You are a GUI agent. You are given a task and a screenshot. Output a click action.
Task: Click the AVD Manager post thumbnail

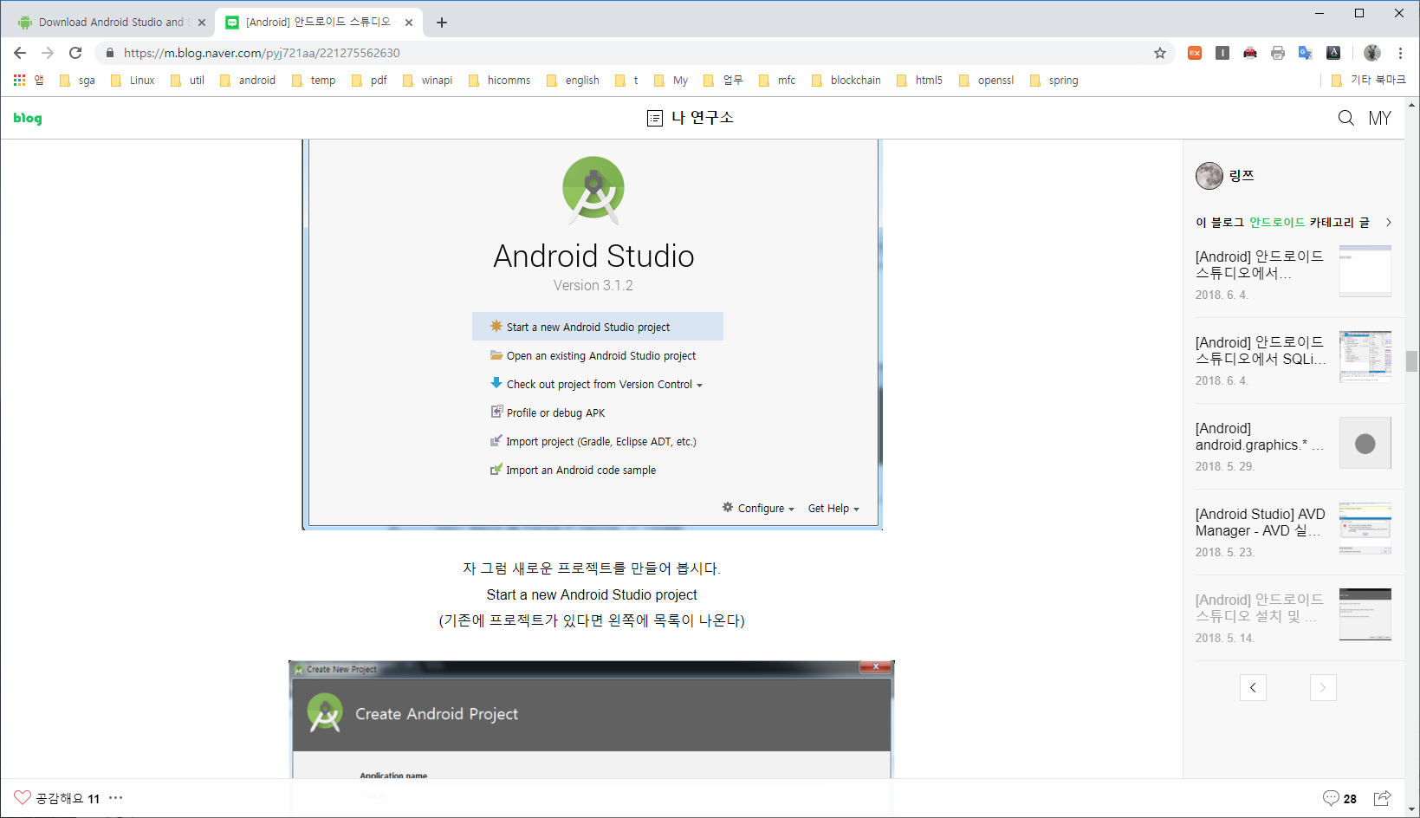coord(1365,529)
